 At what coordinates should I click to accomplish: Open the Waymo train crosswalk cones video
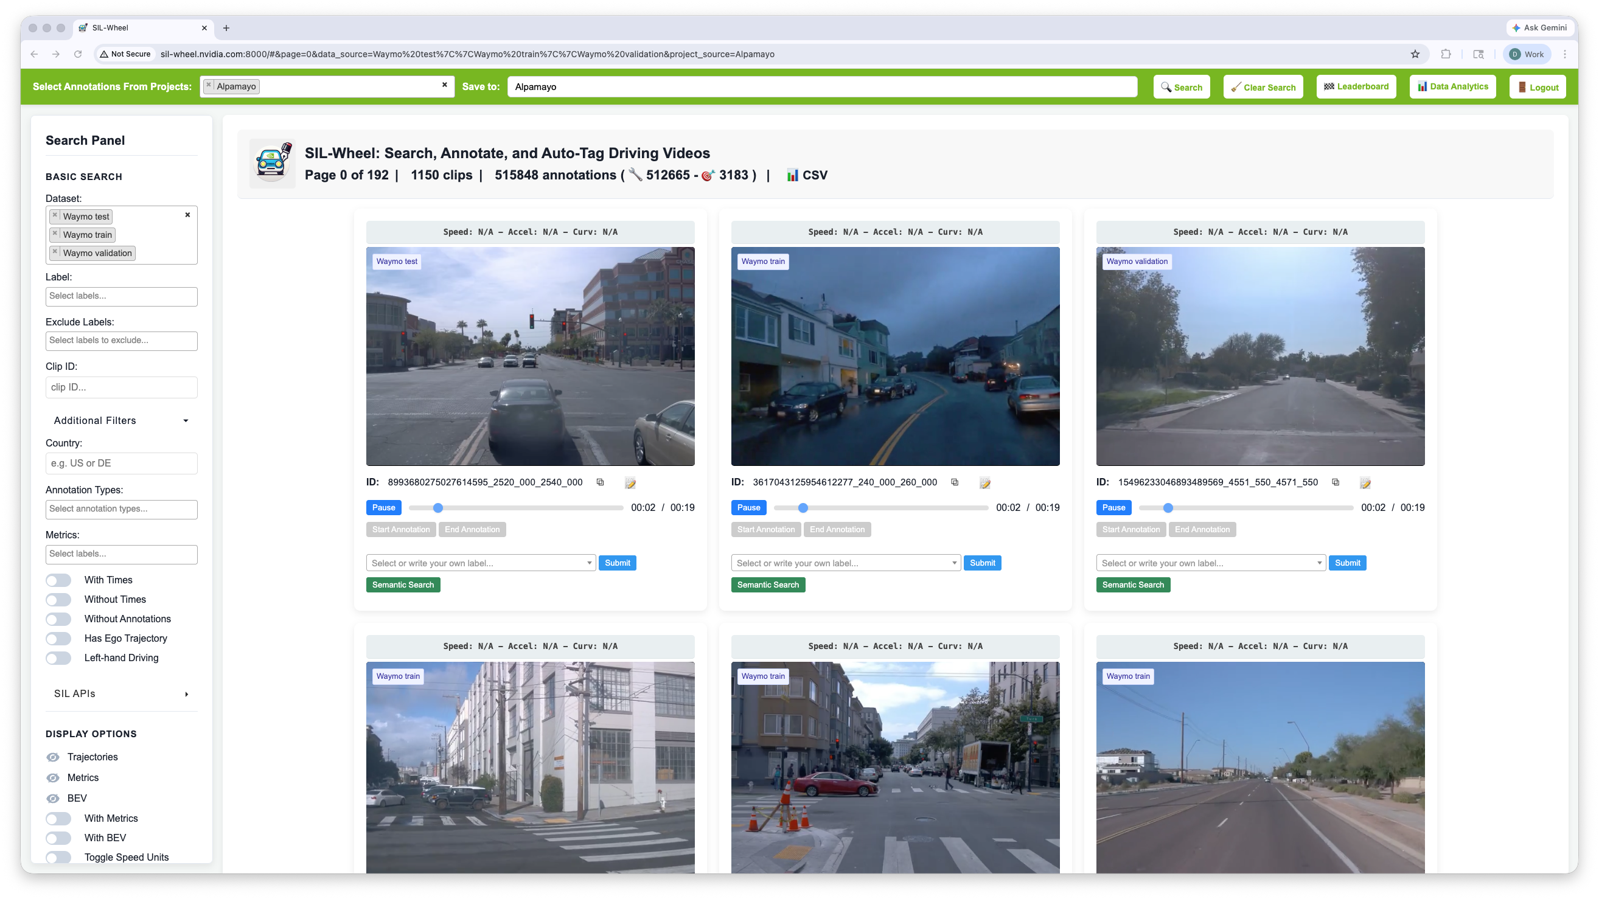pos(895,767)
